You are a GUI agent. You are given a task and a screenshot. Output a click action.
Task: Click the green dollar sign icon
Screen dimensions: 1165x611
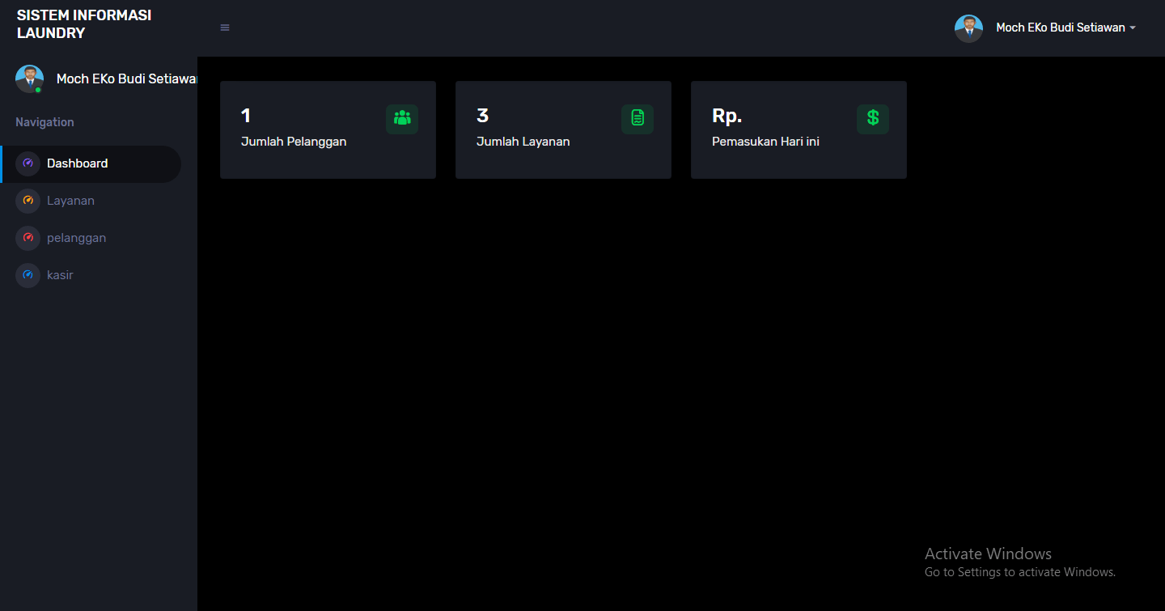tap(873, 118)
